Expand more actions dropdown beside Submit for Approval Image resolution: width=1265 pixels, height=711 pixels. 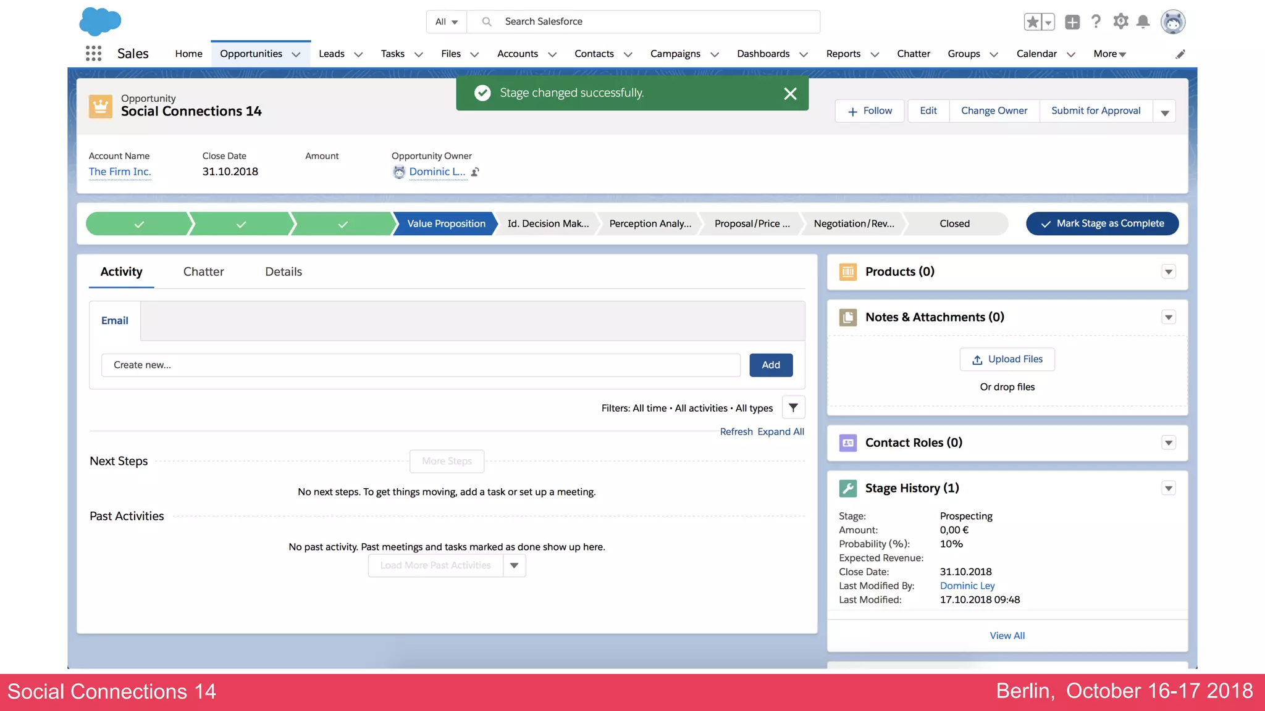pos(1164,112)
